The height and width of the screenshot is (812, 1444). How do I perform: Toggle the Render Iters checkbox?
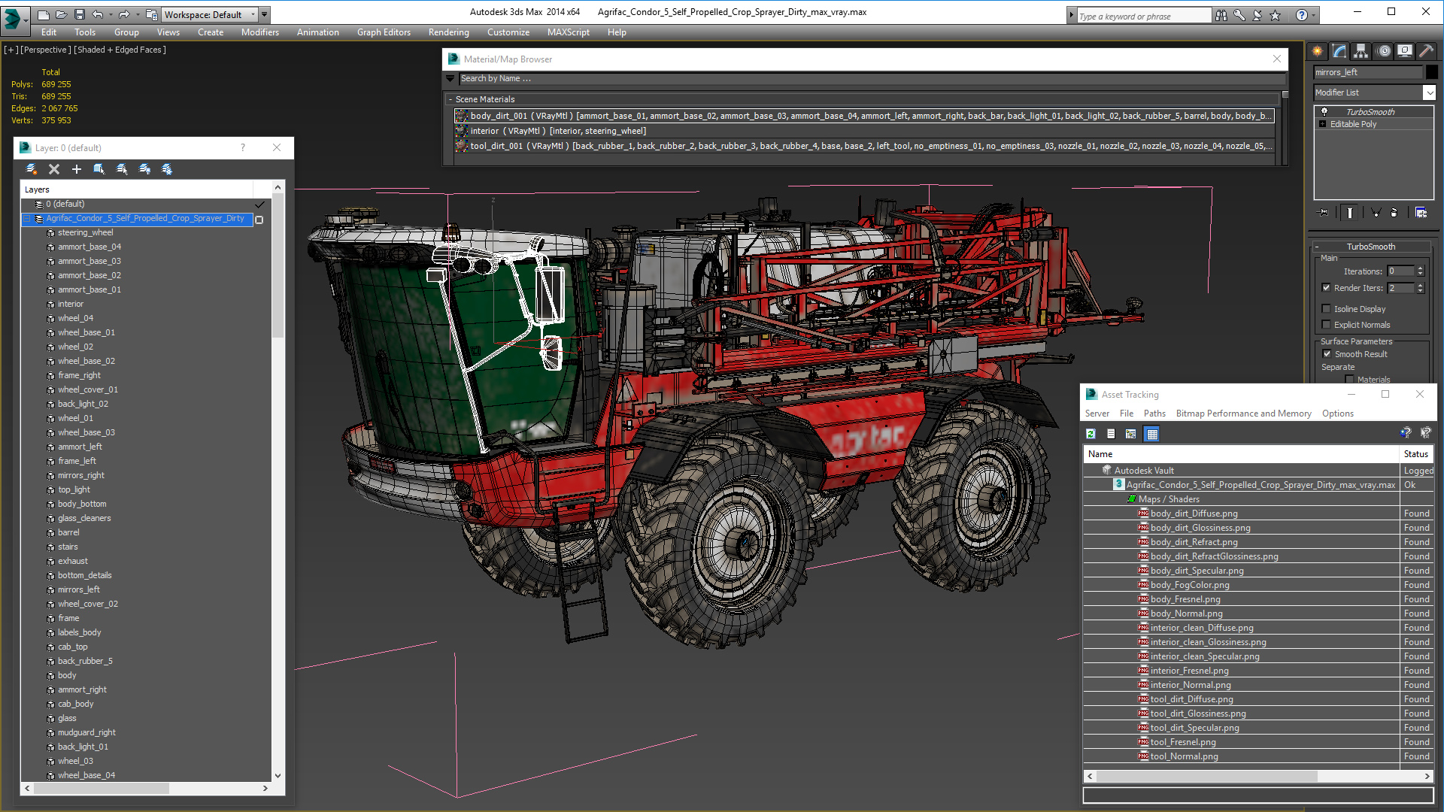[1327, 288]
